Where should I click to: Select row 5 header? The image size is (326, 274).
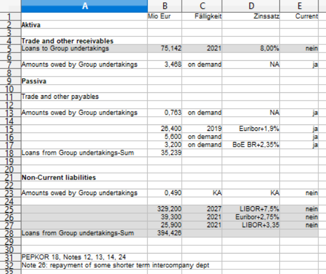coord(11,48)
